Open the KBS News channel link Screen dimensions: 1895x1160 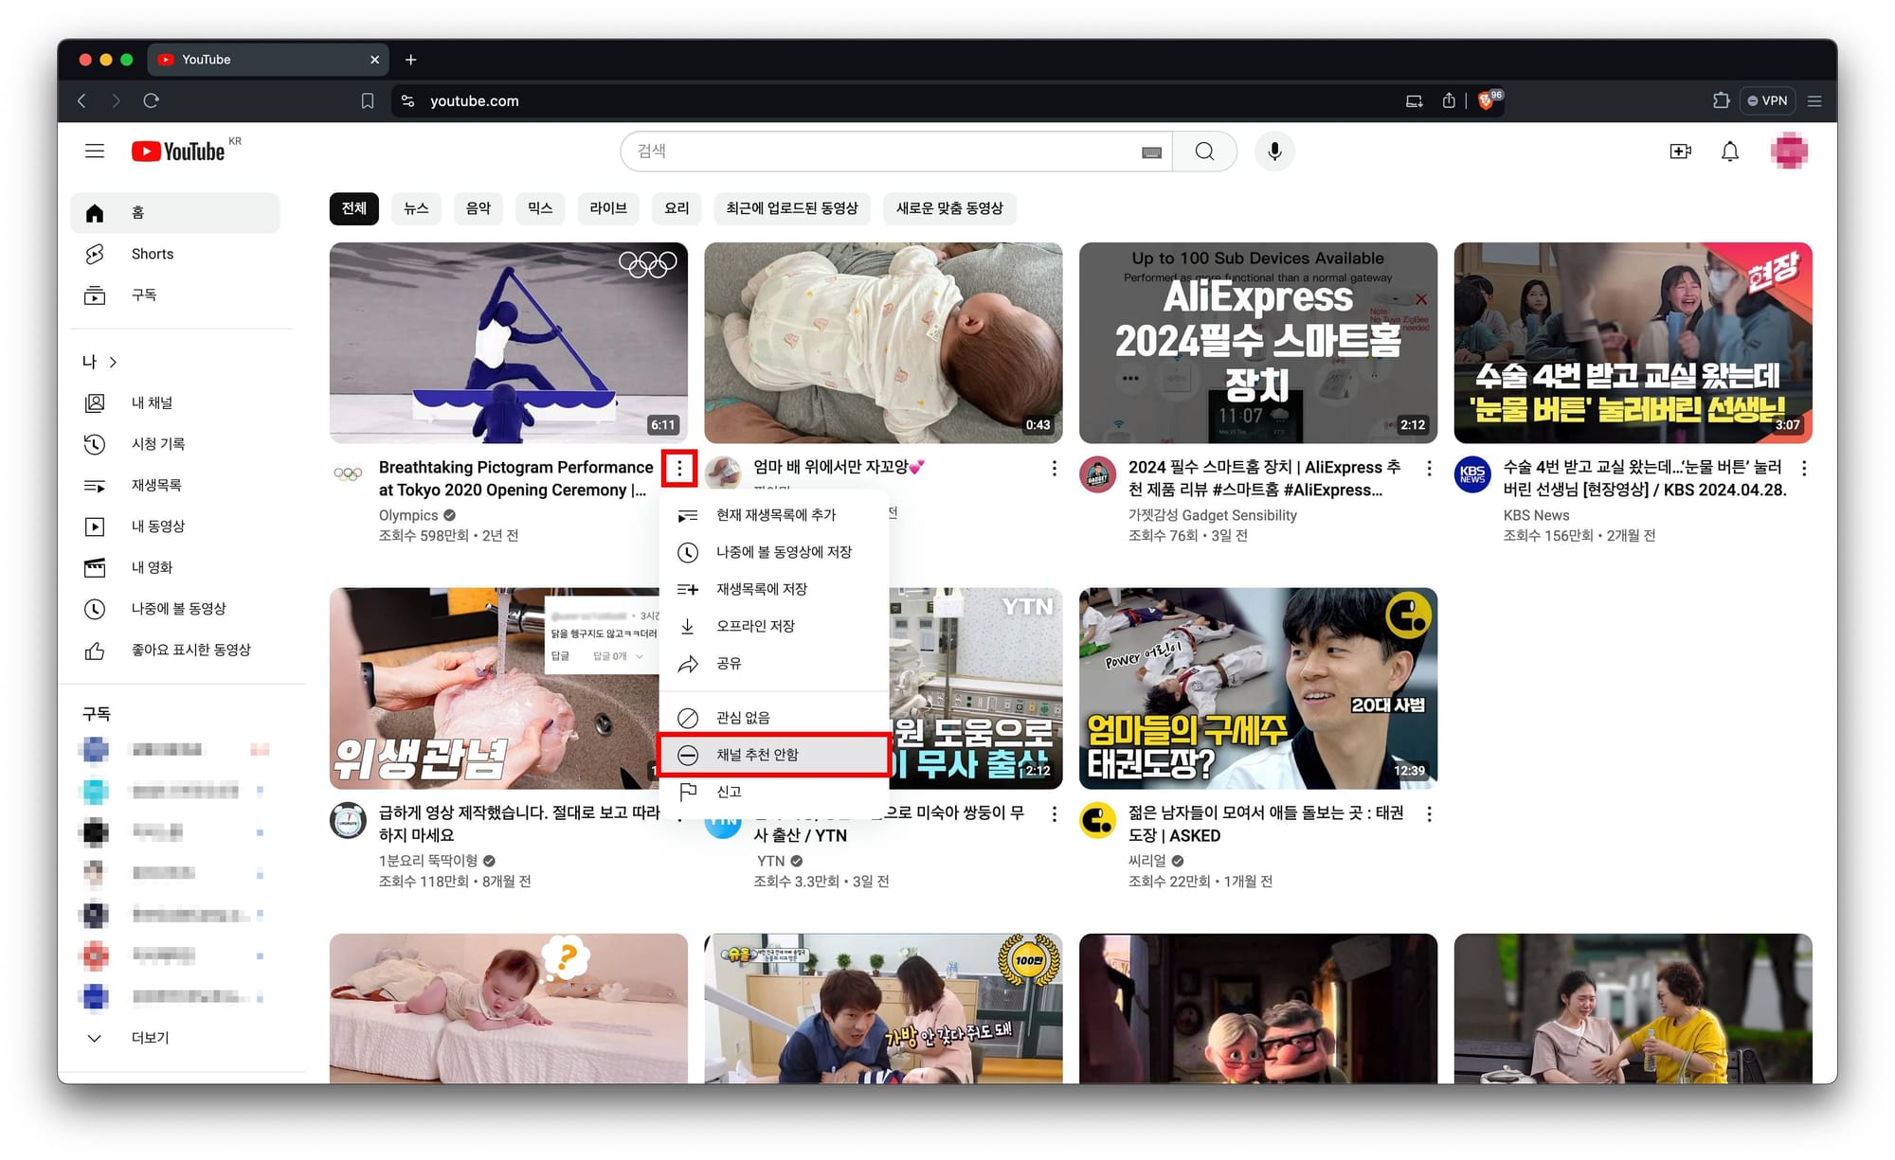1536,515
